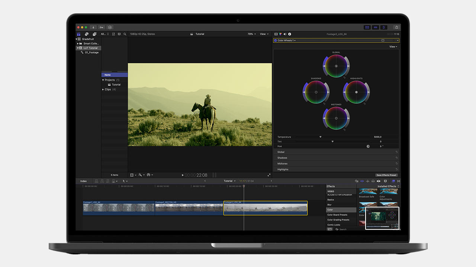The height and width of the screenshot is (267, 476).
Task: Reset the Global color wheel
Action: click(345, 78)
